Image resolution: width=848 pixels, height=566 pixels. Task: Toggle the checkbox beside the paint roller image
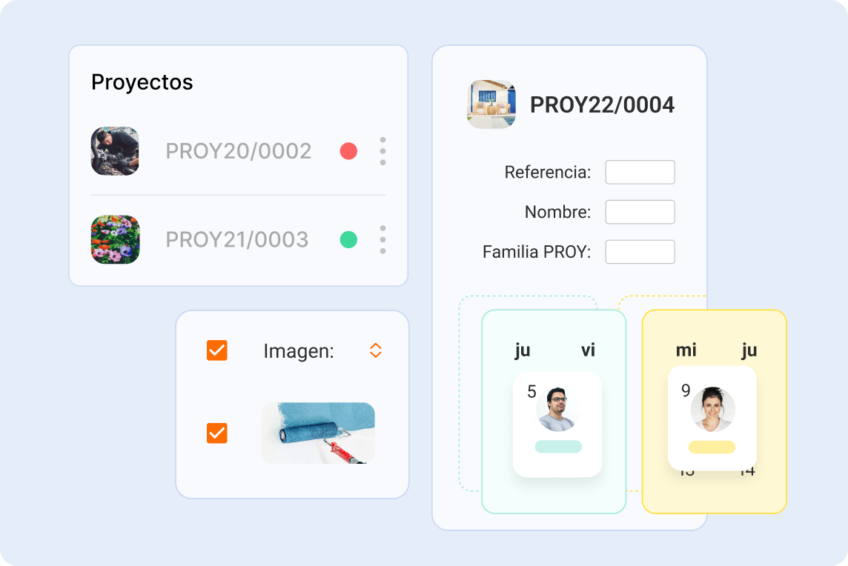[217, 433]
